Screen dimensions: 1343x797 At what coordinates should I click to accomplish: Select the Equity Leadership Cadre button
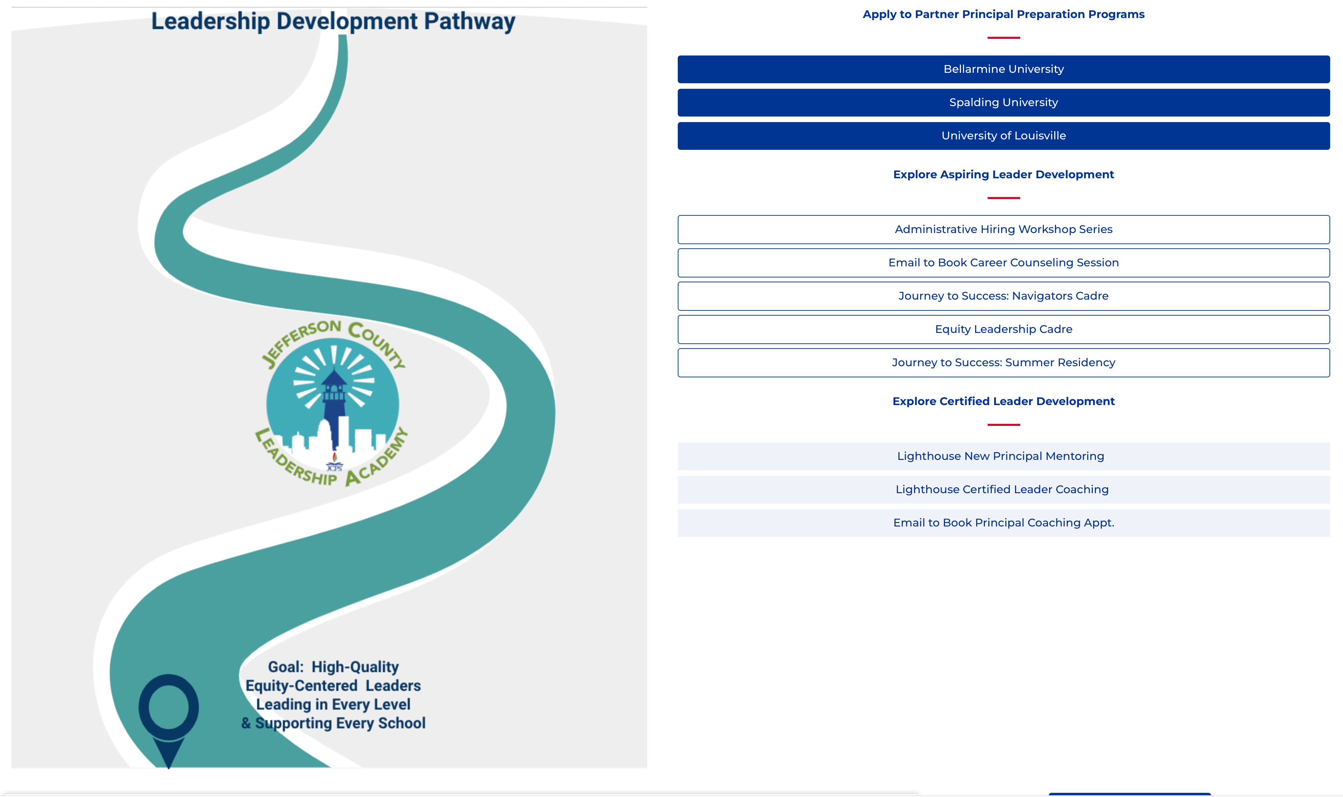pyautogui.click(x=1003, y=329)
